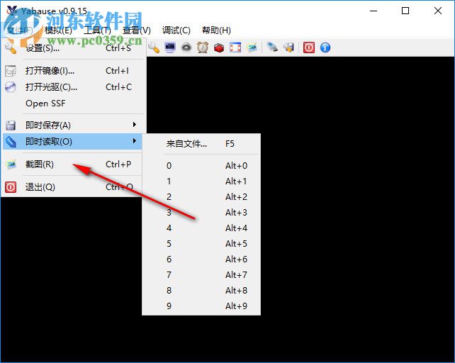Load state slot 8
The image size is (455, 363).
click(x=201, y=291)
